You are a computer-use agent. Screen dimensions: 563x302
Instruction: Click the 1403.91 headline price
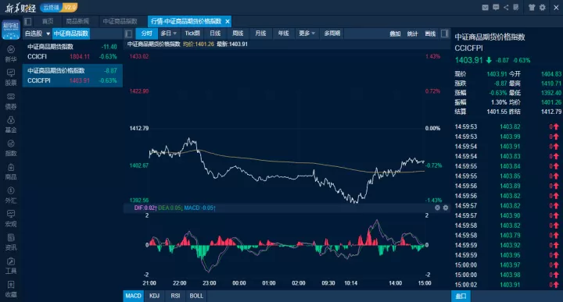pos(468,60)
